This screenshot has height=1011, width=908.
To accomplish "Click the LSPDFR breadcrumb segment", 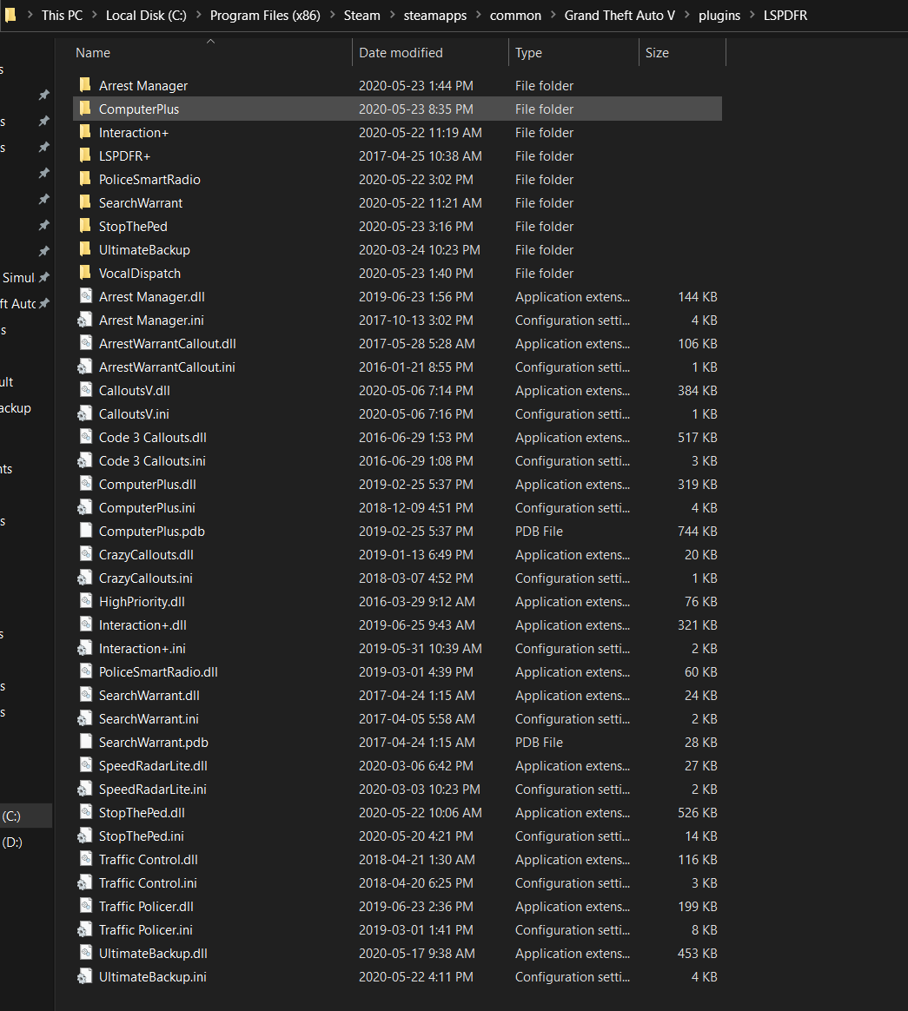I will (x=785, y=15).
